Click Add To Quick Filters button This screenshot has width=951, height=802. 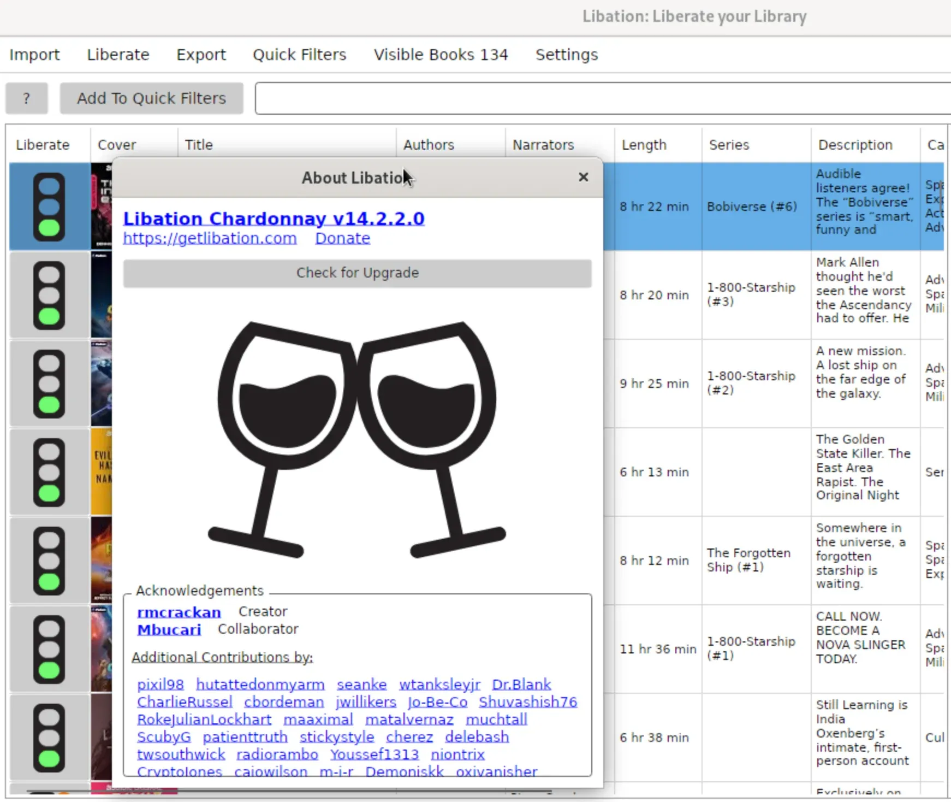tap(151, 98)
